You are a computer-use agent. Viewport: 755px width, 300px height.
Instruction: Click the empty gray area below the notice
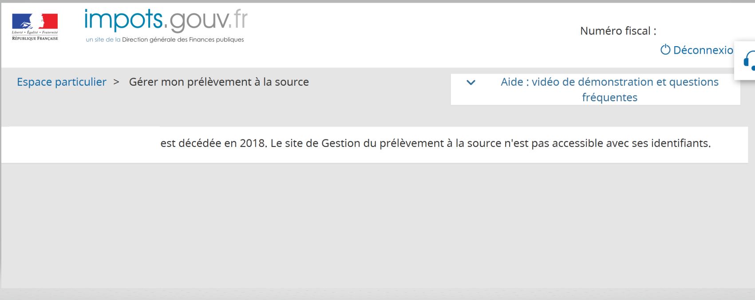(377, 222)
